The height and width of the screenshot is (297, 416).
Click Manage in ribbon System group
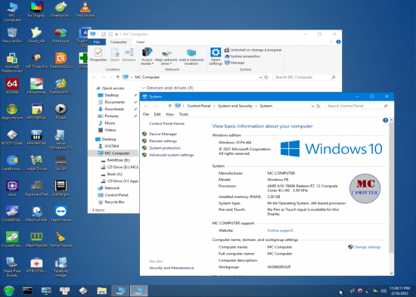tap(234, 63)
